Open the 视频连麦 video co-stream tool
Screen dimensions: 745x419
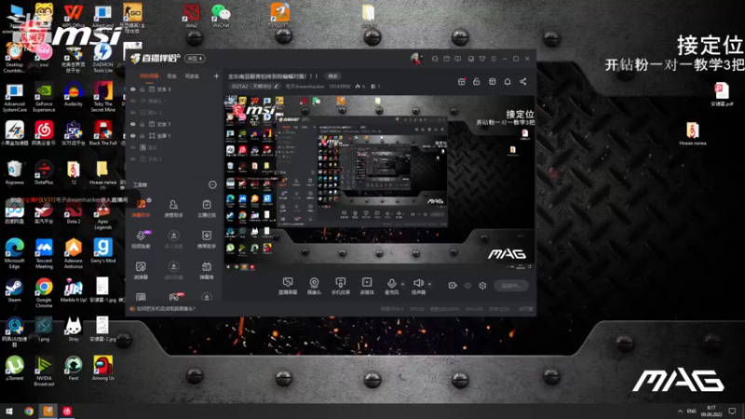coord(141,239)
